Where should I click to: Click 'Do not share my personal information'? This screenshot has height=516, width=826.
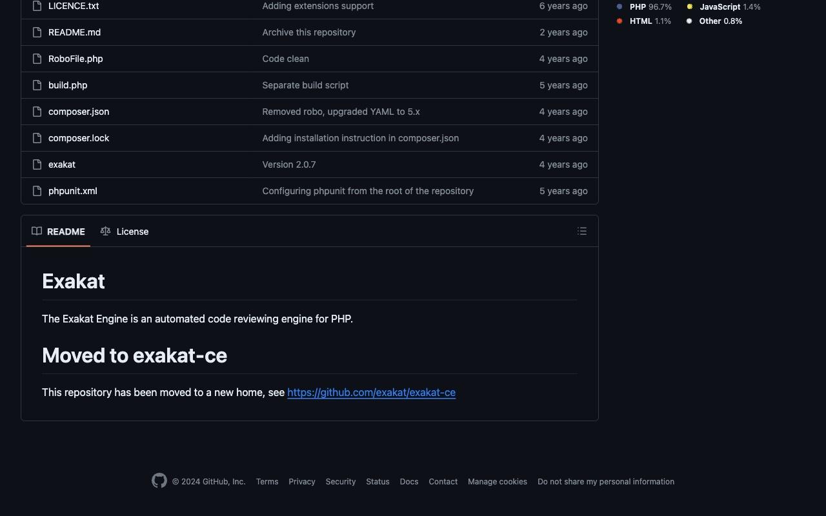click(606, 482)
